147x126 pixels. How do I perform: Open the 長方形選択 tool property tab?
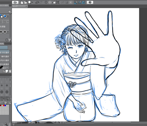tap(4, 5)
